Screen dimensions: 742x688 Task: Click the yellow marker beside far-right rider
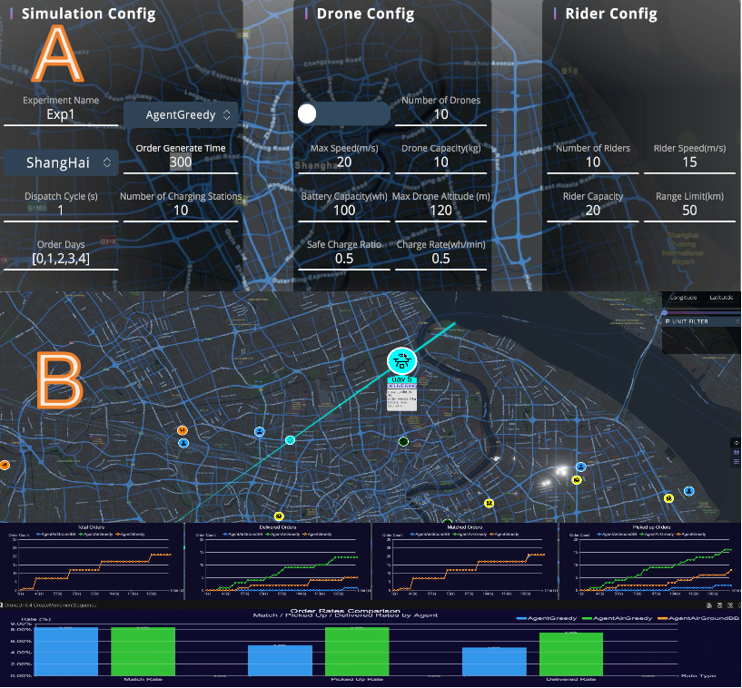pyautogui.click(x=668, y=498)
